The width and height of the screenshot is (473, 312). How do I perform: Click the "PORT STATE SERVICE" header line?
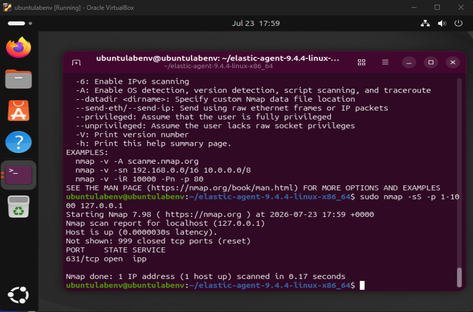115,250
